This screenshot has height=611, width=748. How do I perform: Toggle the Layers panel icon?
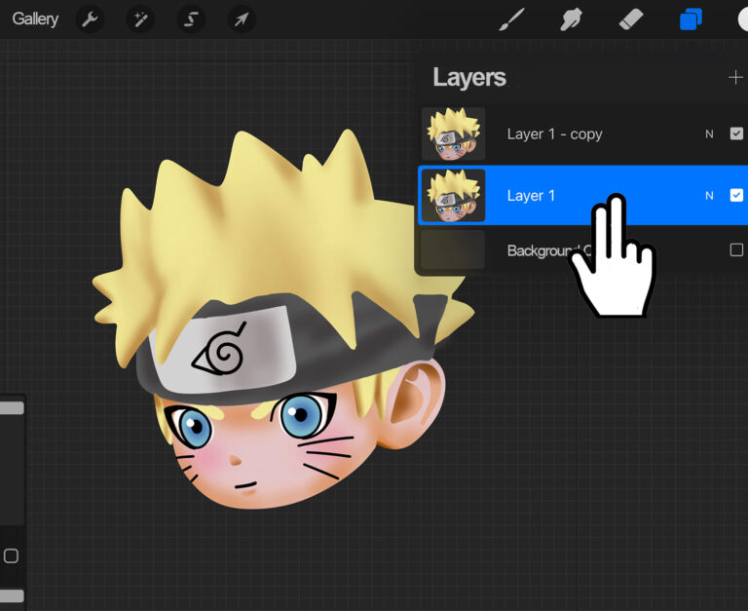[691, 19]
